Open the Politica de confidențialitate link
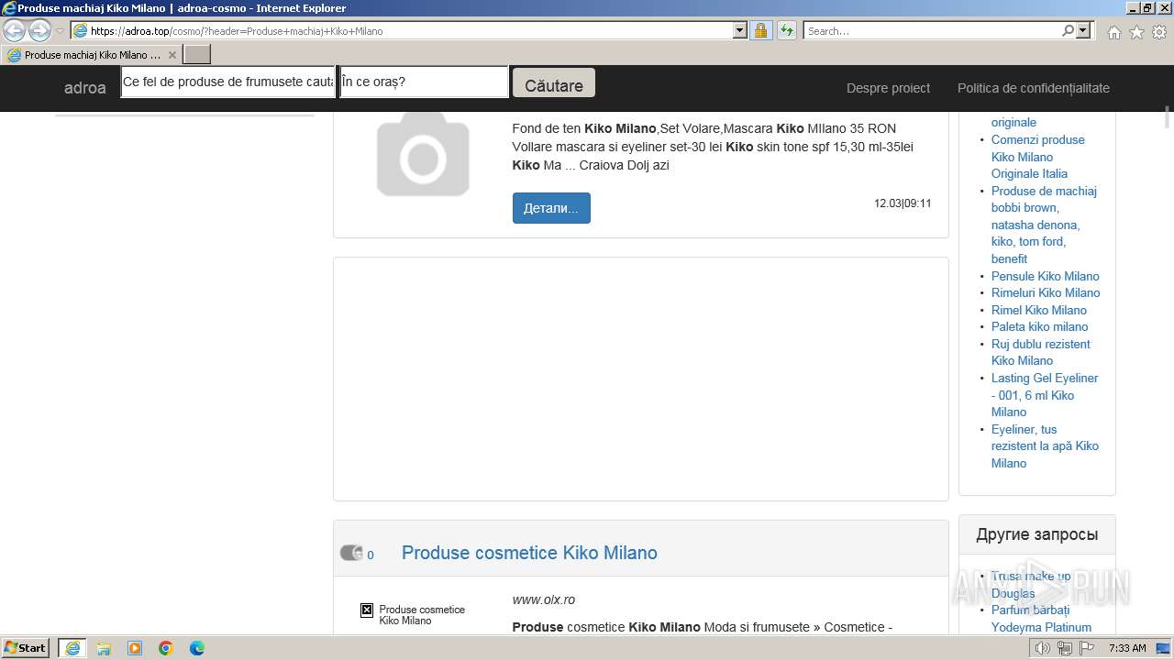This screenshot has height=660, width=1174. (x=1034, y=88)
